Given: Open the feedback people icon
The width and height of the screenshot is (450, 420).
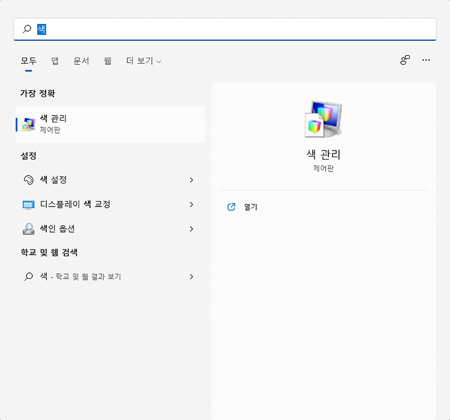Looking at the screenshot, I should click(405, 60).
